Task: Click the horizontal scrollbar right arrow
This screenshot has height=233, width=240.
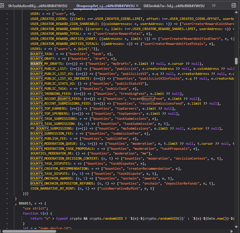Action: (232, 231)
